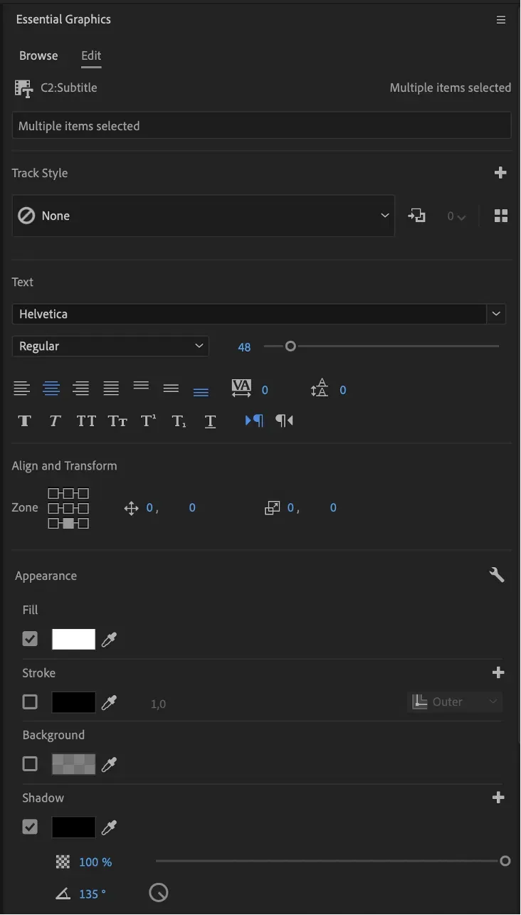
Task: Click the size height value
Action: tap(333, 508)
